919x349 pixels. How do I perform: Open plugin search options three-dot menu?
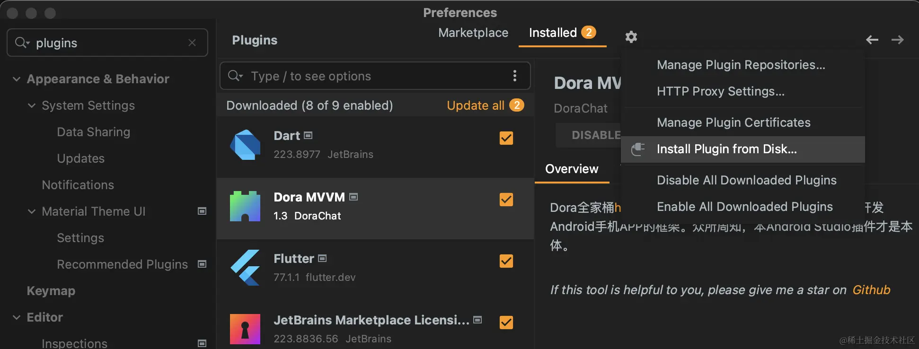(515, 76)
